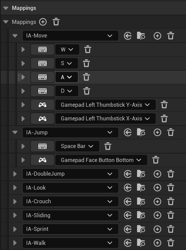Open the IA-Look action asset dropdown

click(70, 188)
